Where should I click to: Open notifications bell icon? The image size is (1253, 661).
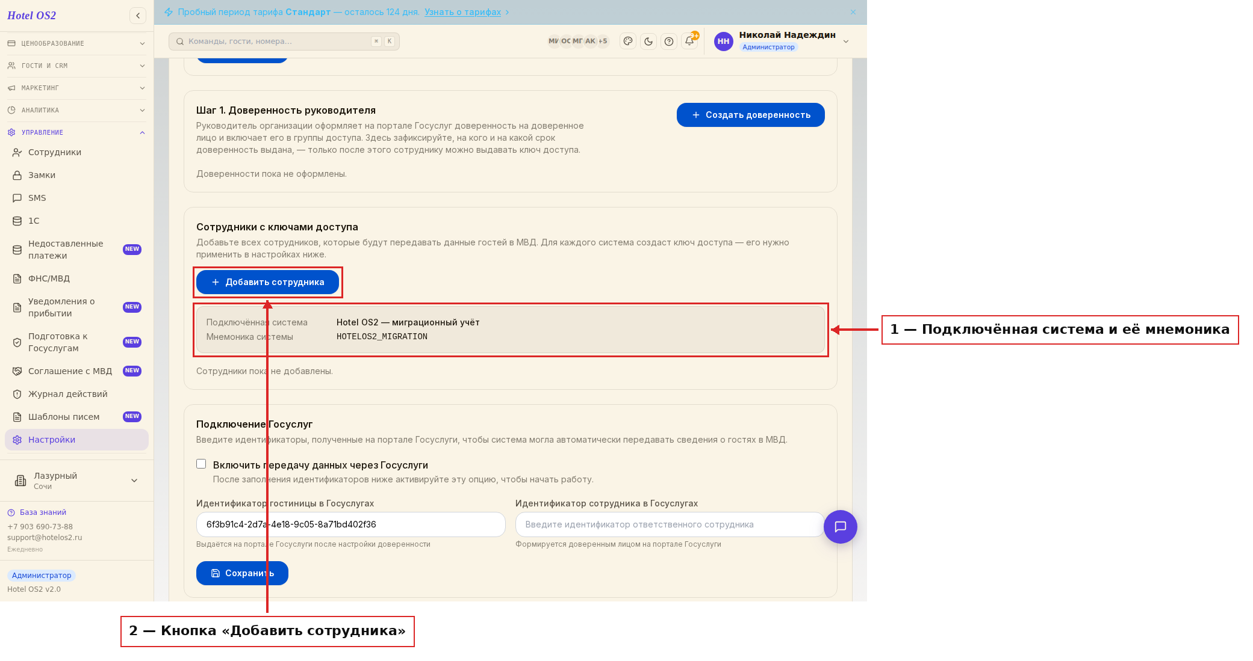(x=689, y=42)
